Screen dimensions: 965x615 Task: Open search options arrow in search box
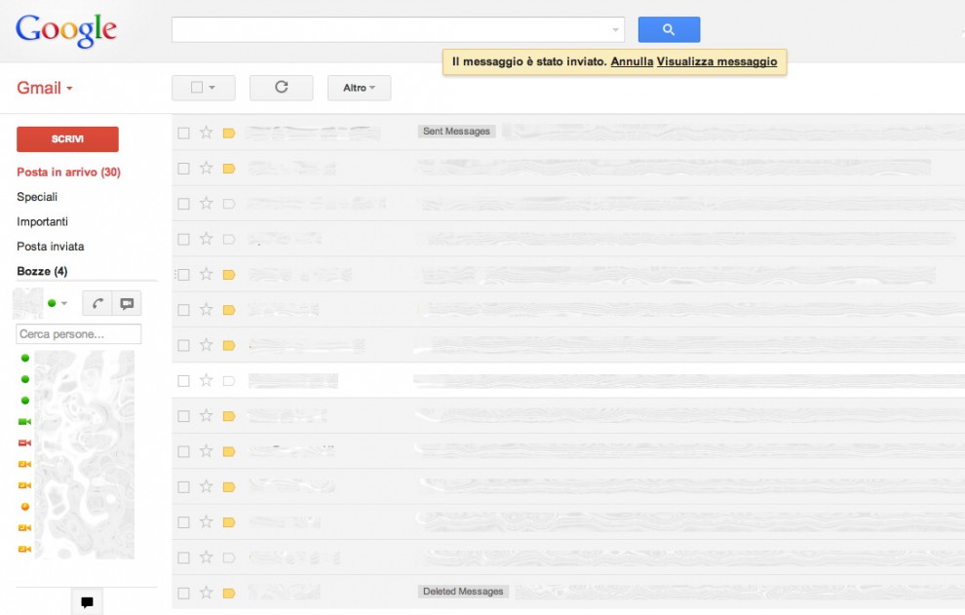[615, 30]
